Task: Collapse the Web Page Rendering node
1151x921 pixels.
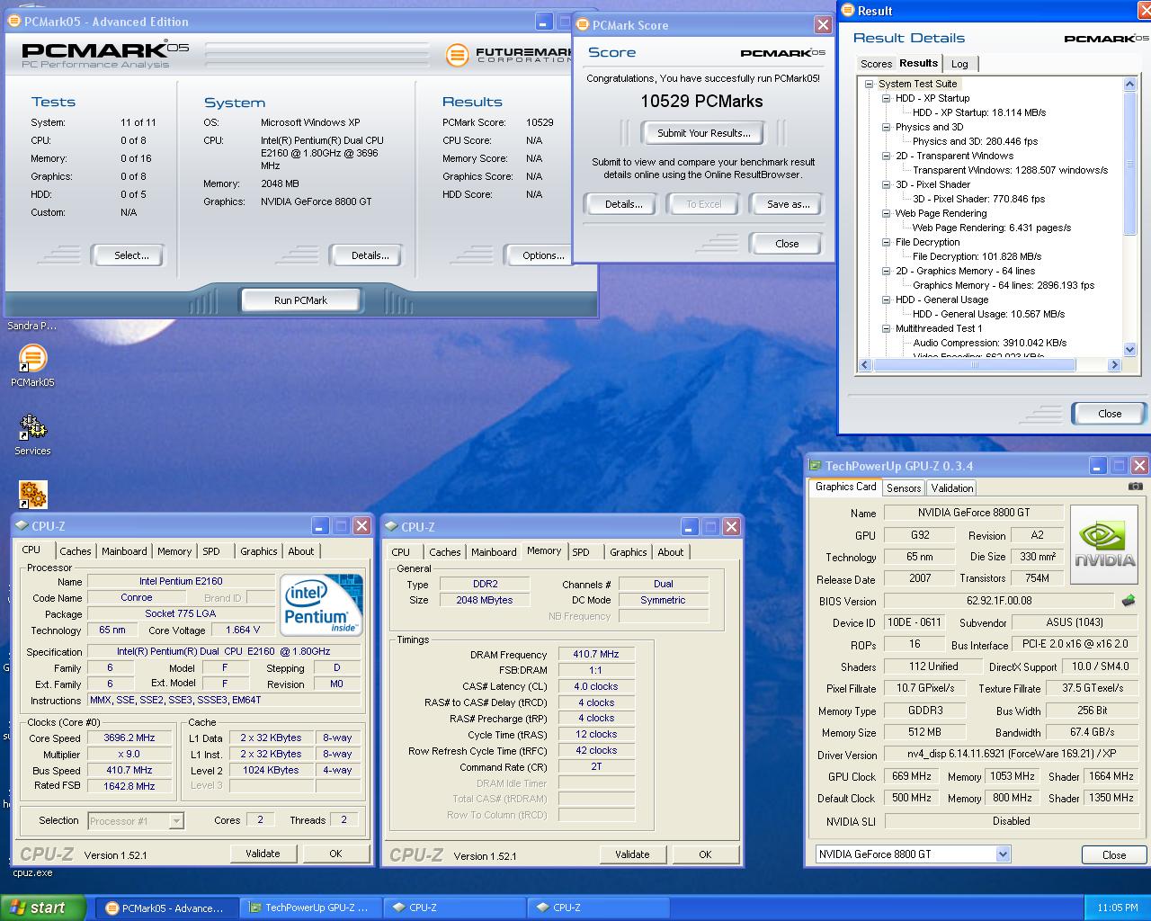Action: (886, 213)
